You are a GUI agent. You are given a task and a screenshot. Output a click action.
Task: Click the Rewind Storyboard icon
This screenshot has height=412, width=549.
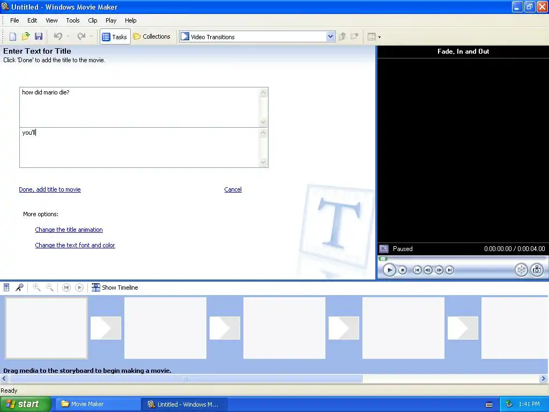66,288
